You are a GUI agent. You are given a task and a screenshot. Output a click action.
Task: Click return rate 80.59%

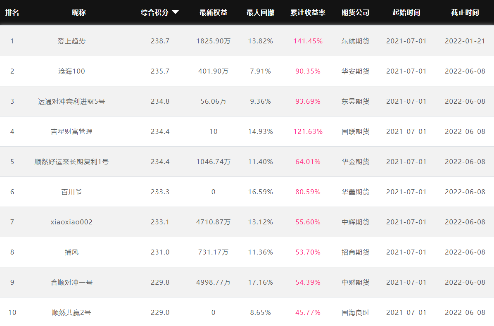308,192
